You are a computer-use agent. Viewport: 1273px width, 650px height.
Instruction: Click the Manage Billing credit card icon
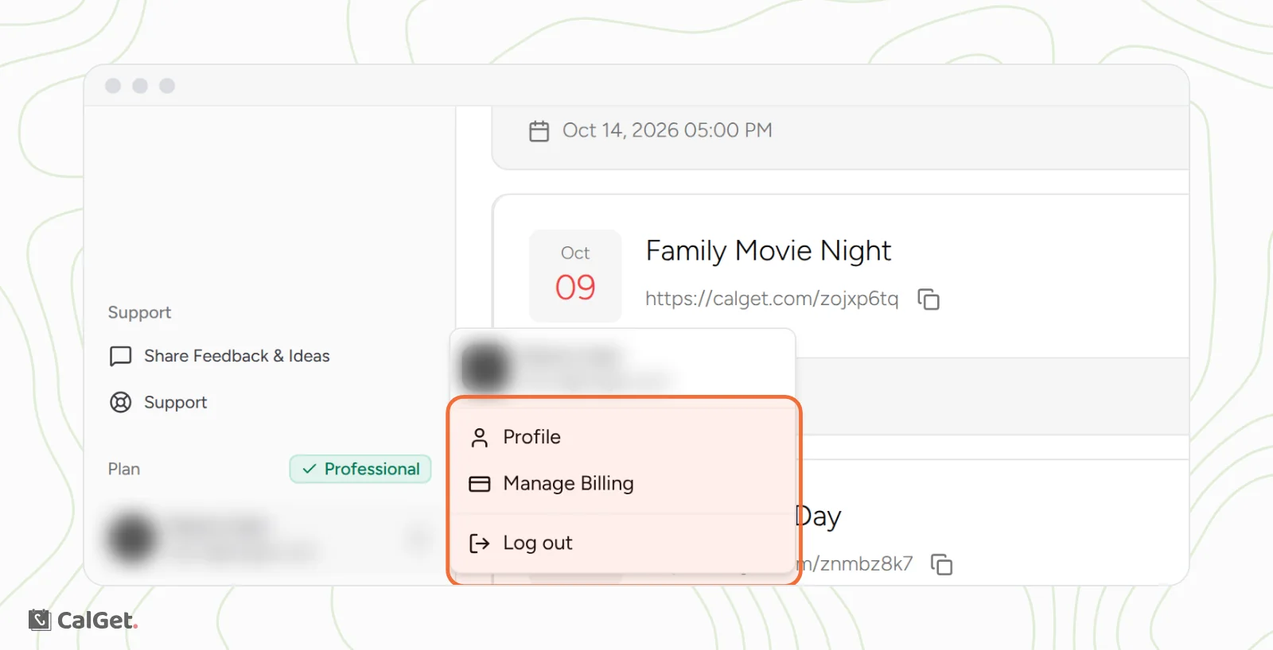point(479,484)
